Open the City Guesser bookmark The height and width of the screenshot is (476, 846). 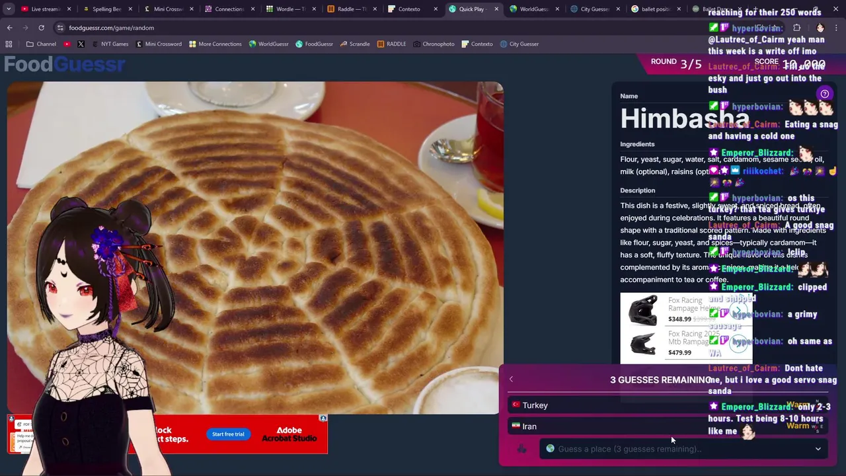click(x=519, y=44)
